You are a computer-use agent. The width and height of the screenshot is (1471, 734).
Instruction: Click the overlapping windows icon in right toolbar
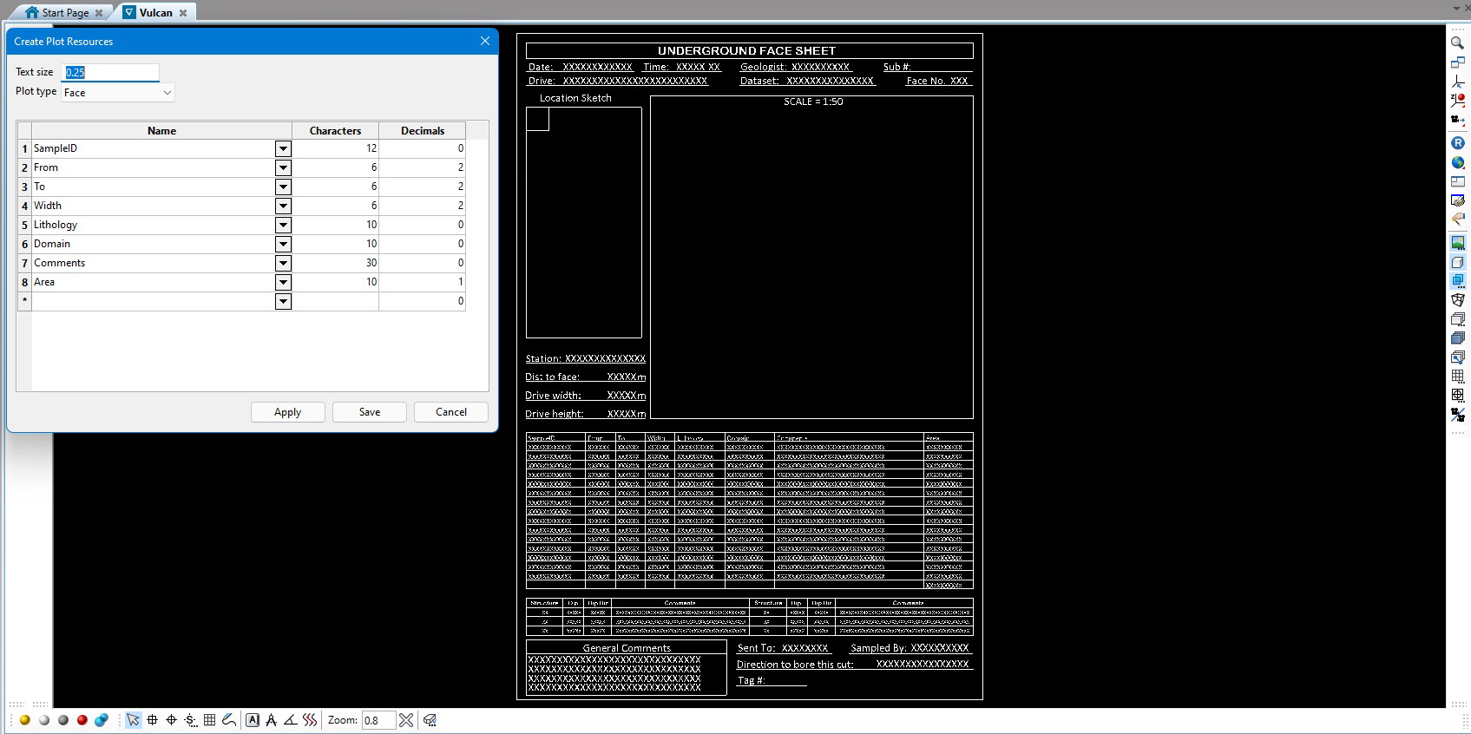point(1458,62)
